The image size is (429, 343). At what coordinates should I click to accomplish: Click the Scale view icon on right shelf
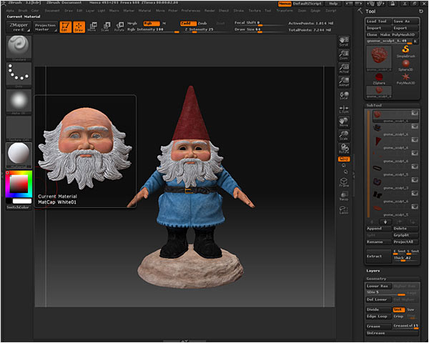pos(344,135)
